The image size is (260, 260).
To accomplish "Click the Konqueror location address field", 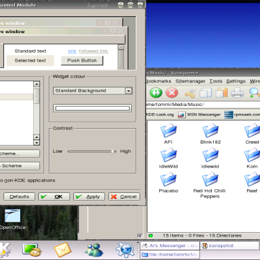I will click(x=203, y=105).
